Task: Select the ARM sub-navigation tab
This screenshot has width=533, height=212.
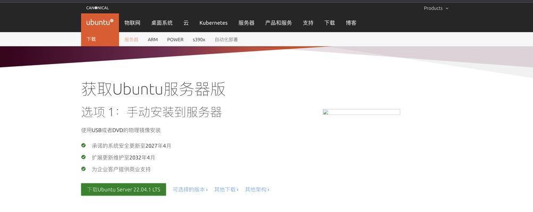Action: tap(153, 39)
